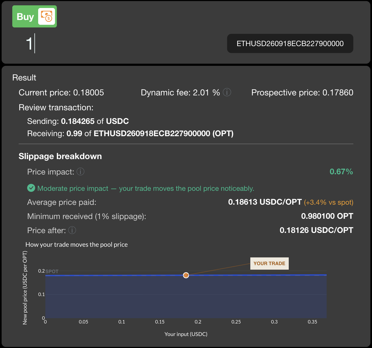The image size is (372, 348).
Task: Click the chart title about pool price
Action: pyautogui.click(x=77, y=245)
